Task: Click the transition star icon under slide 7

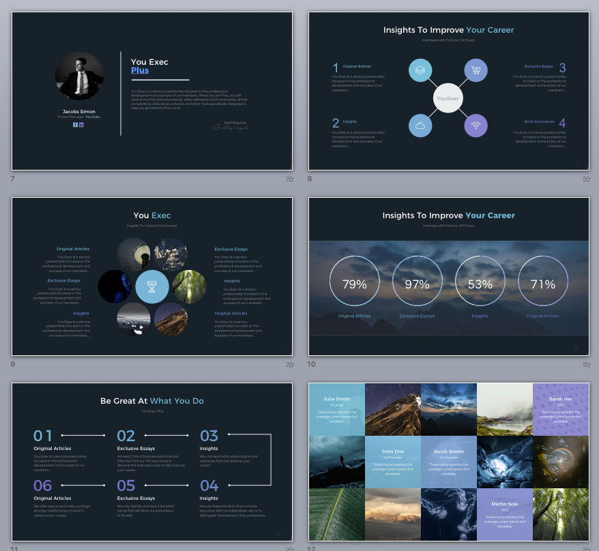Action: coord(290,179)
